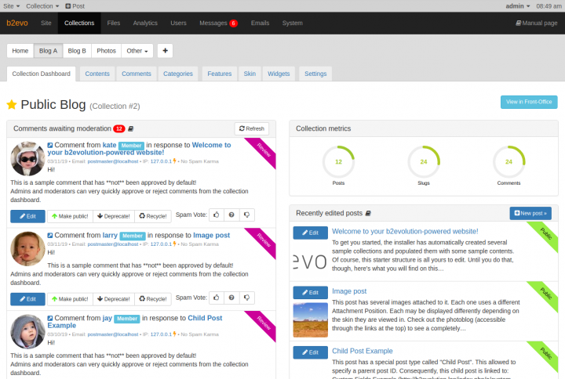This screenshot has height=379, width=565.
Task: Click kate's avatar thumbnail
Action: 27,159
